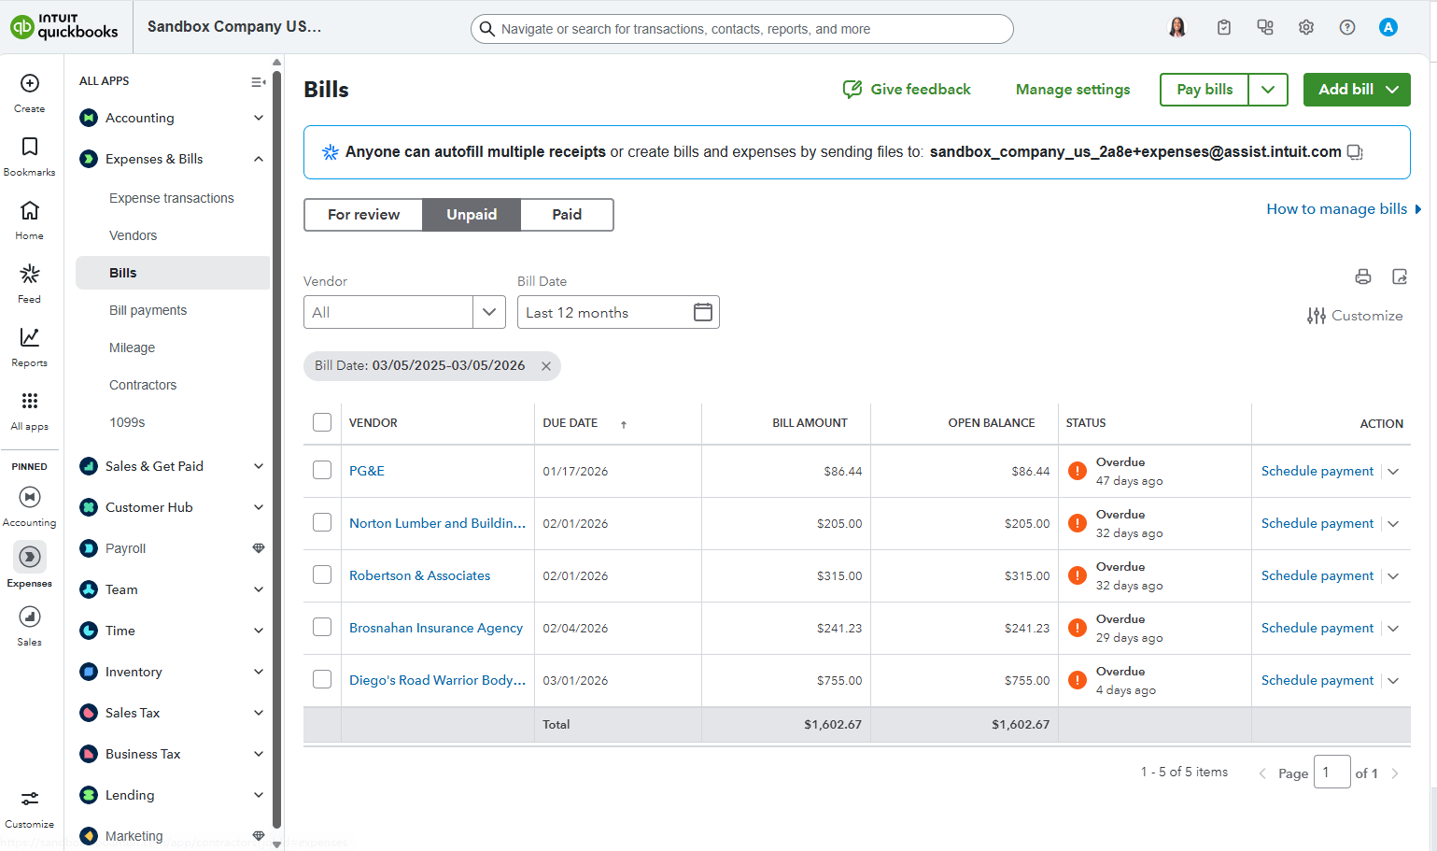Check the select-all bills checkbox
This screenshot has height=851, width=1437.
click(x=322, y=422)
